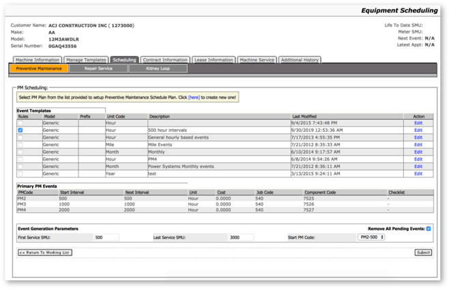Check the Power Systems Monthly events checkbox
Viewport: 449px width, 289px height.
(x=20, y=166)
